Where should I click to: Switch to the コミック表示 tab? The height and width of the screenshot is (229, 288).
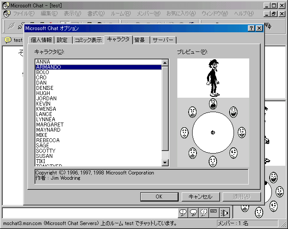pos(88,40)
